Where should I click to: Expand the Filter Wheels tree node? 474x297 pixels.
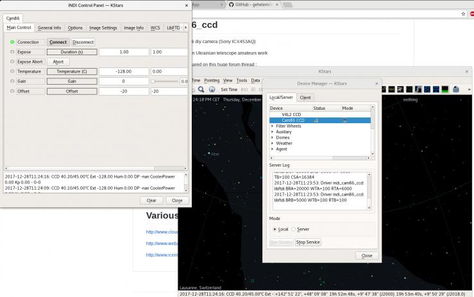tap(273, 126)
